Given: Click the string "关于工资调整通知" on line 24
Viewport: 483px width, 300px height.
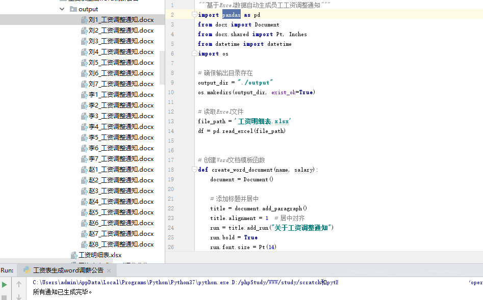Looking at the screenshot, I should tap(301, 228).
